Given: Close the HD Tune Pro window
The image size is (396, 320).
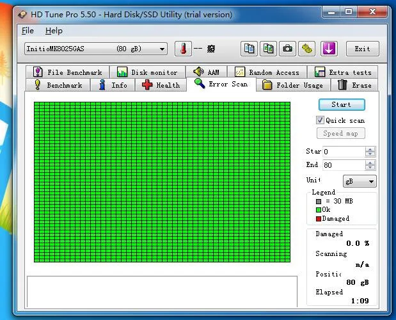Looking at the screenshot, I should coord(372,12).
